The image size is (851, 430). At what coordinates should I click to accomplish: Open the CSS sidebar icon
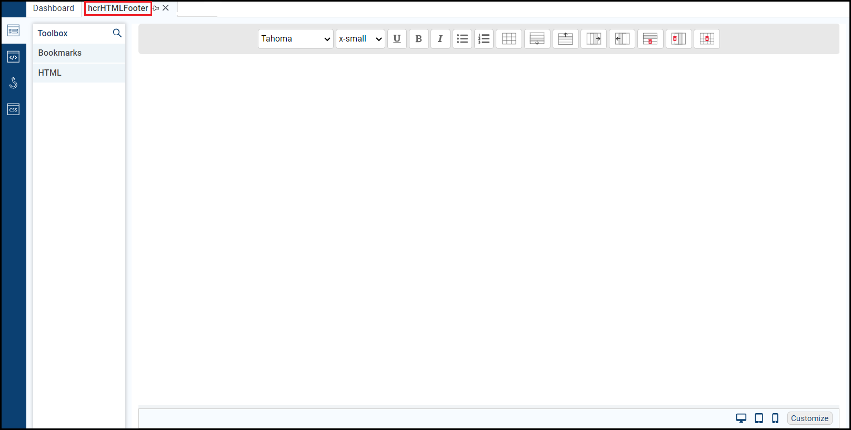pos(13,109)
